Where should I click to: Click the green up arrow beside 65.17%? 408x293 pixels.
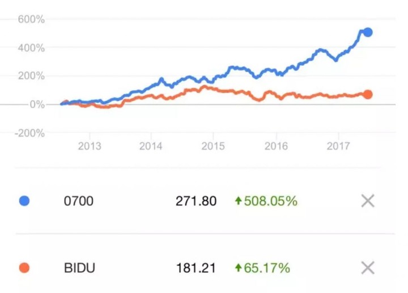point(239,267)
